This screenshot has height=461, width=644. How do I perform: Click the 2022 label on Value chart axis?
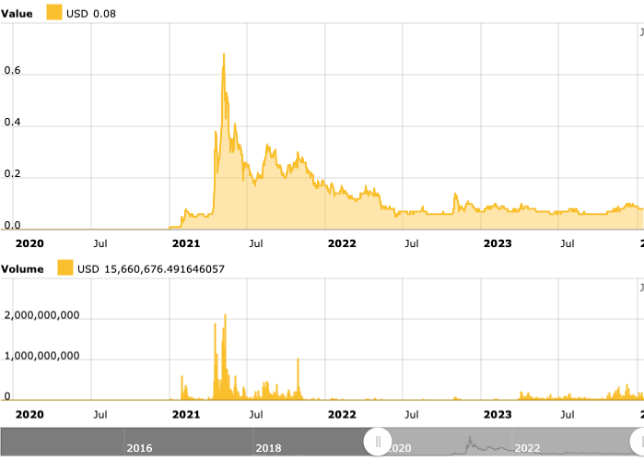[x=342, y=243]
